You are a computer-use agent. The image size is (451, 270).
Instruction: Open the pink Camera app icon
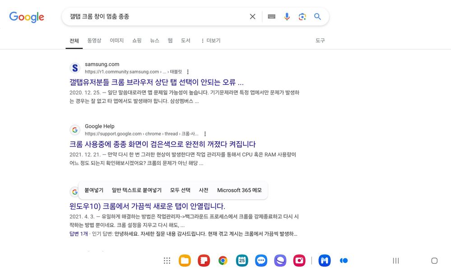tap(299, 261)
